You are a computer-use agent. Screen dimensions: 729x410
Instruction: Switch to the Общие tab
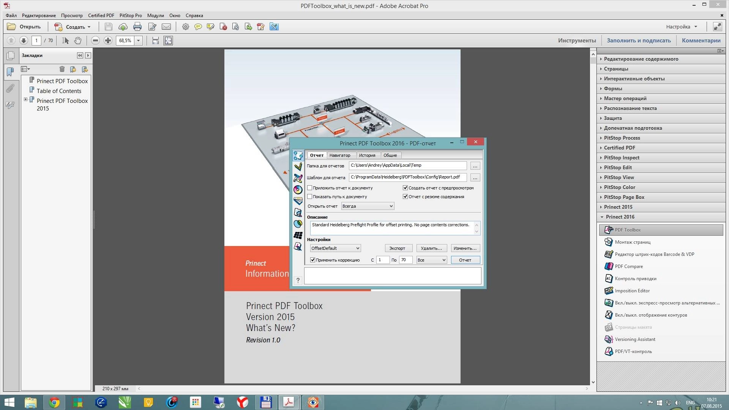[390, 155]
